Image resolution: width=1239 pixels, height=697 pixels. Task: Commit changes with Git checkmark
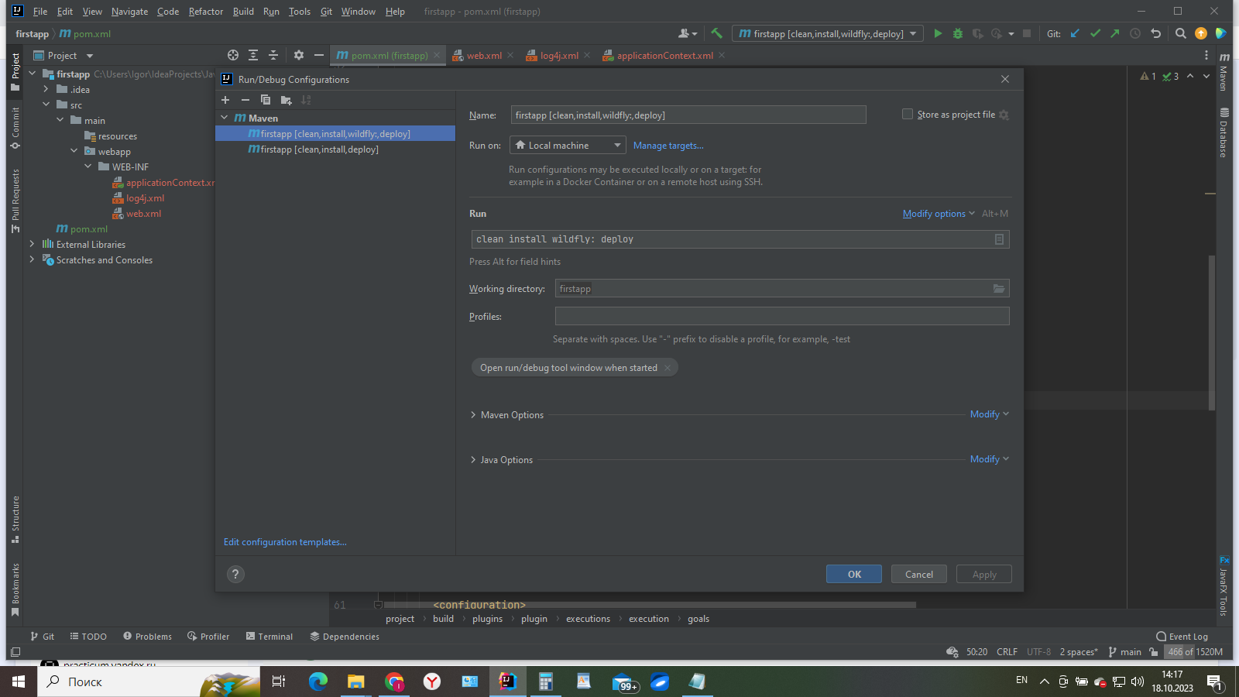(1095, 33)
